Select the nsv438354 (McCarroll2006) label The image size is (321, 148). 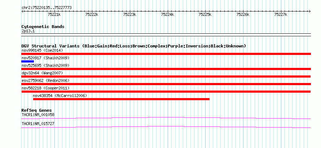pos(60,96)
